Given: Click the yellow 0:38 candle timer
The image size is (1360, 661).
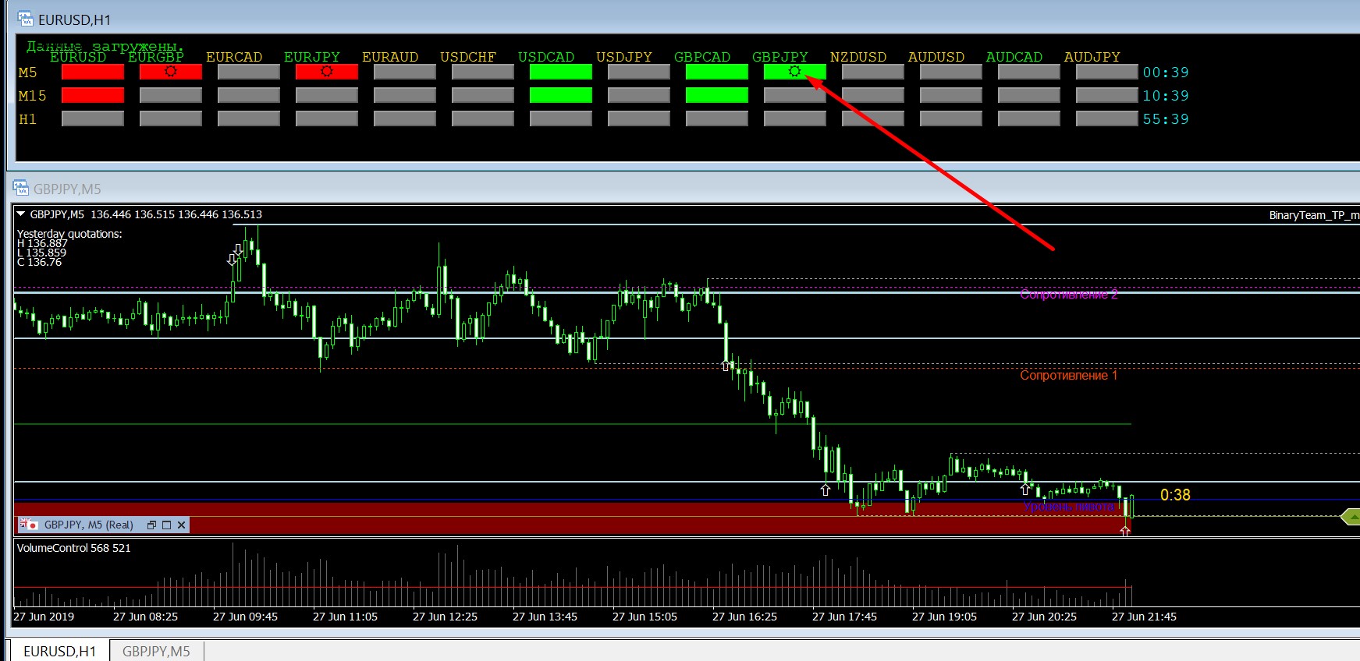Looking at the screenshot, I should coord(1175,495).
